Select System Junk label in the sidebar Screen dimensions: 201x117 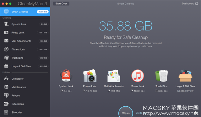point(19,24)
